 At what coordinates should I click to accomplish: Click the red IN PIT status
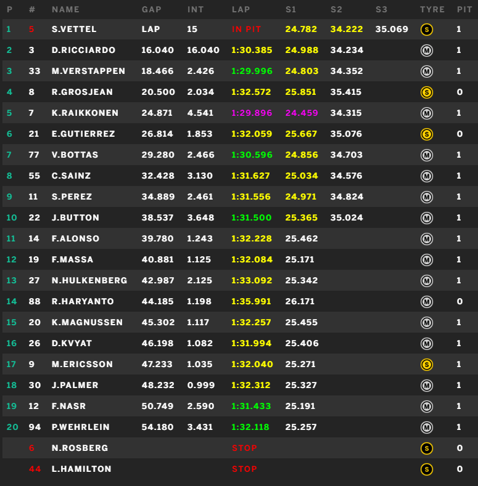[247, 29]
